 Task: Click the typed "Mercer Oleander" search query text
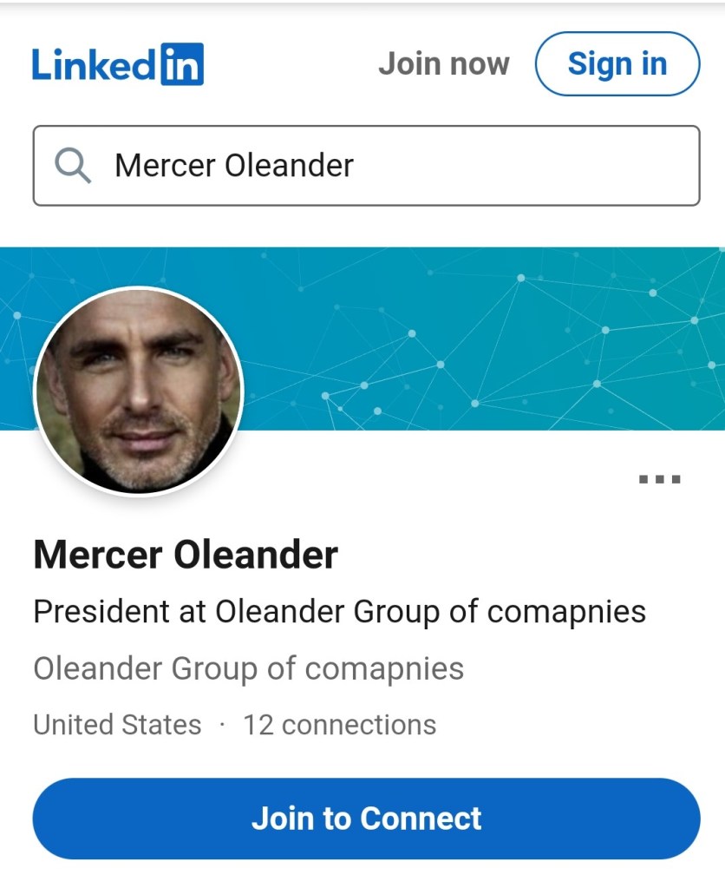[x=234, y=165]
